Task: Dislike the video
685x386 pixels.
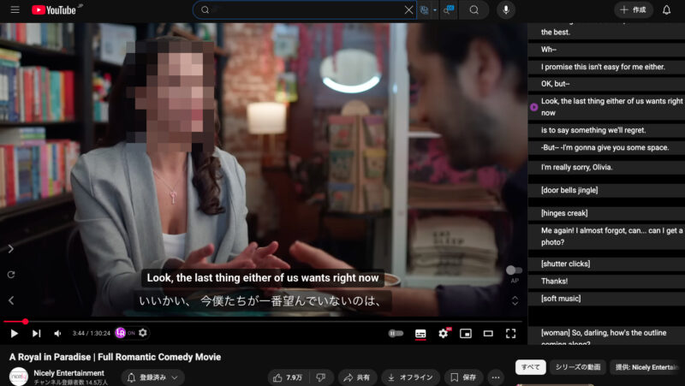Action: (x=321, y=377)
